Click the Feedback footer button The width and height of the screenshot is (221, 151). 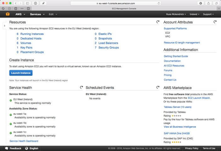(x=13, y=148)
